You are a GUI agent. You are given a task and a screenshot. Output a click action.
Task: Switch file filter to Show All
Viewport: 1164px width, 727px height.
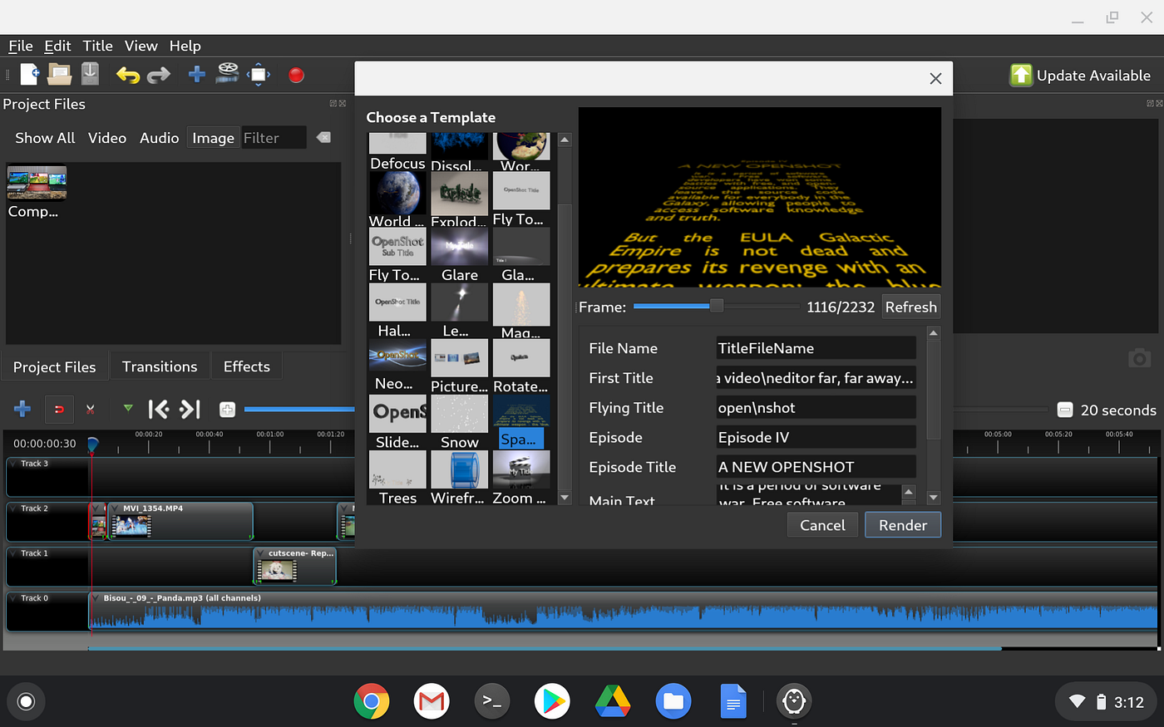tap(45, 138)
